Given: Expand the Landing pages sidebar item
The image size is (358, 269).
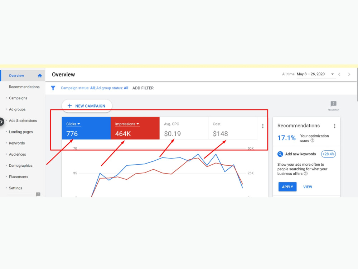Looking at the screenshot, I should [x=6, y=132].
